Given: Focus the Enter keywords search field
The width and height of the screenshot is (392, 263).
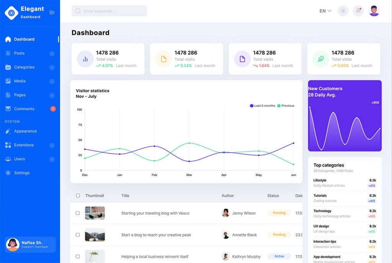Looking at the screenshot, I should point(109,11).
